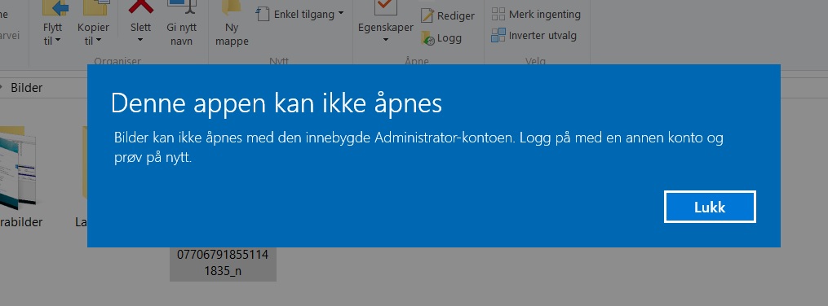Click the Lukk button in the dialog

click(710, 207)
